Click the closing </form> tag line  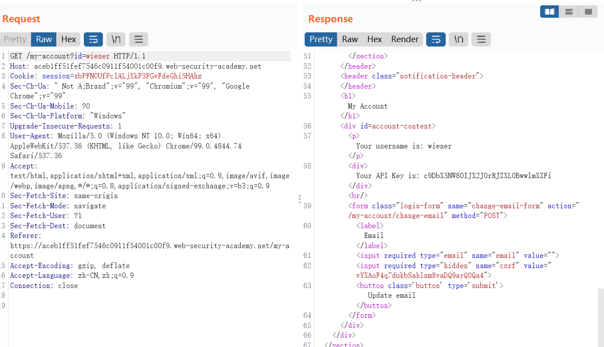pyautogui.click(x=362, y=316)
